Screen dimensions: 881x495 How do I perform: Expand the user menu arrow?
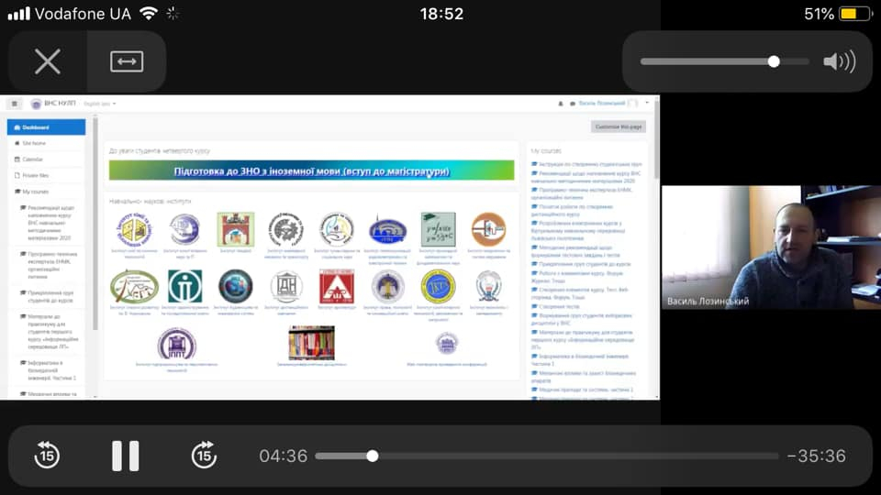[x=647, y=103]
